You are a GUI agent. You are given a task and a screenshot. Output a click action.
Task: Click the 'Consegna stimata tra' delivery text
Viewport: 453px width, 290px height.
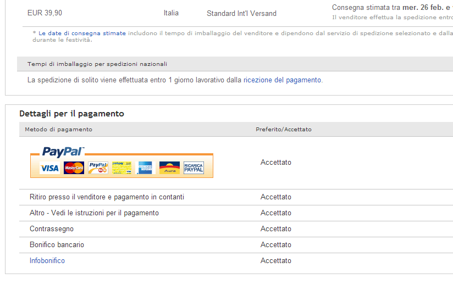click(366, 8)
